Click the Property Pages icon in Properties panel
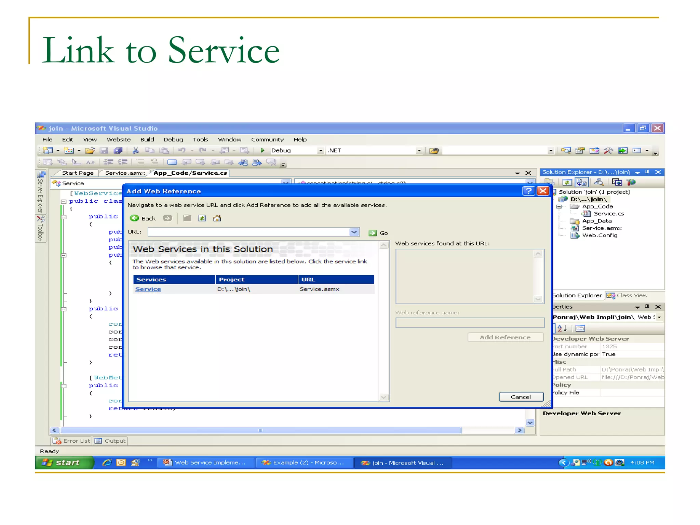The height and width of the screenshot is (525, 700). (x=580, y=328)
